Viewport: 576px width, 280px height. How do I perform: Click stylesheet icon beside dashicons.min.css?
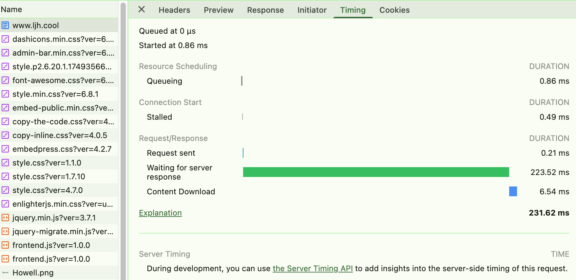(5, 39)
